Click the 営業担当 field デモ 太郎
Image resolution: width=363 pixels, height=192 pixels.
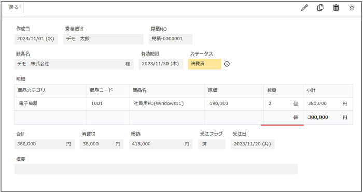tap(104, 39)
